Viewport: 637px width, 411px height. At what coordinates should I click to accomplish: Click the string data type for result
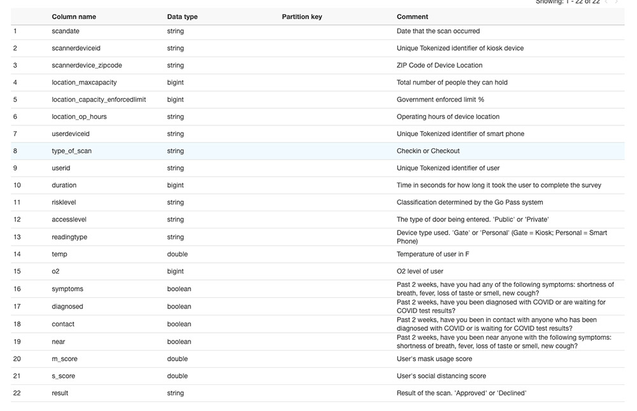click(x=176, y=393)
